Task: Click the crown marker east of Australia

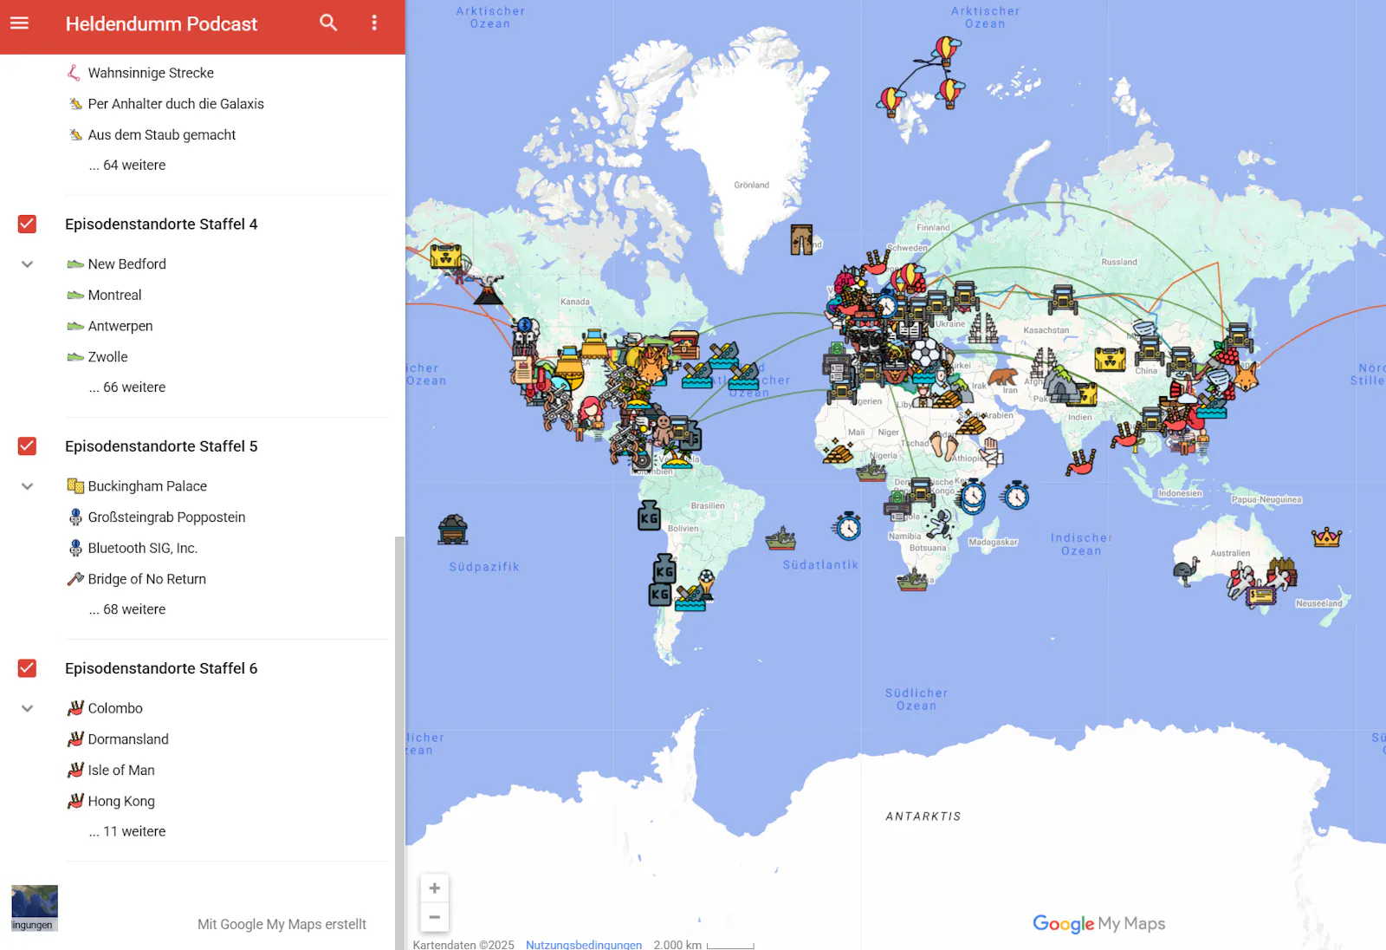Action: tap(1326, 537)
